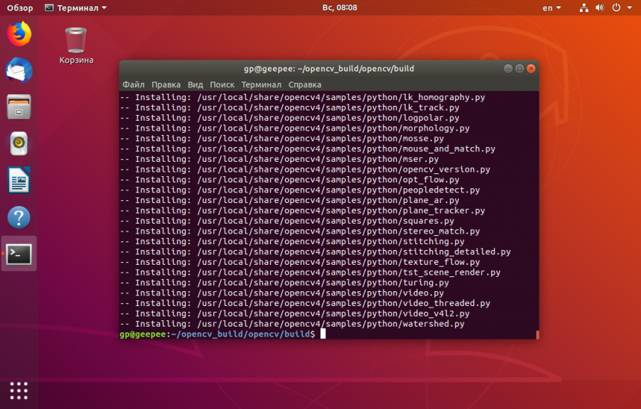Open Rhythmbox music player in the dock
The width and height of the screenshot is (641, 409).
pos(18,143)
